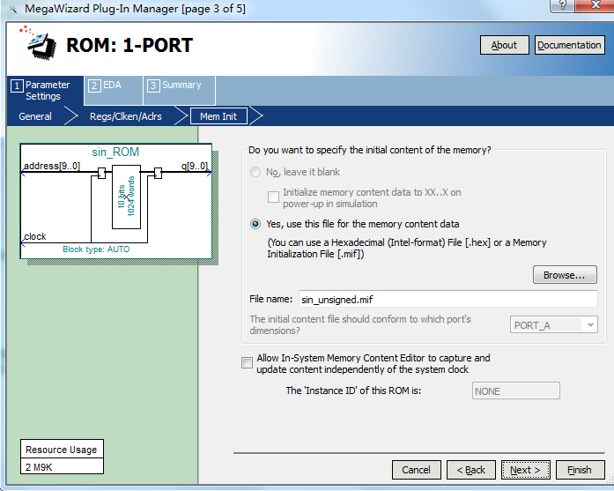This screenshot has height=491, width=614.
Task: Click the 'ROM: 1-PORT' heading
Action: (129, 45)
